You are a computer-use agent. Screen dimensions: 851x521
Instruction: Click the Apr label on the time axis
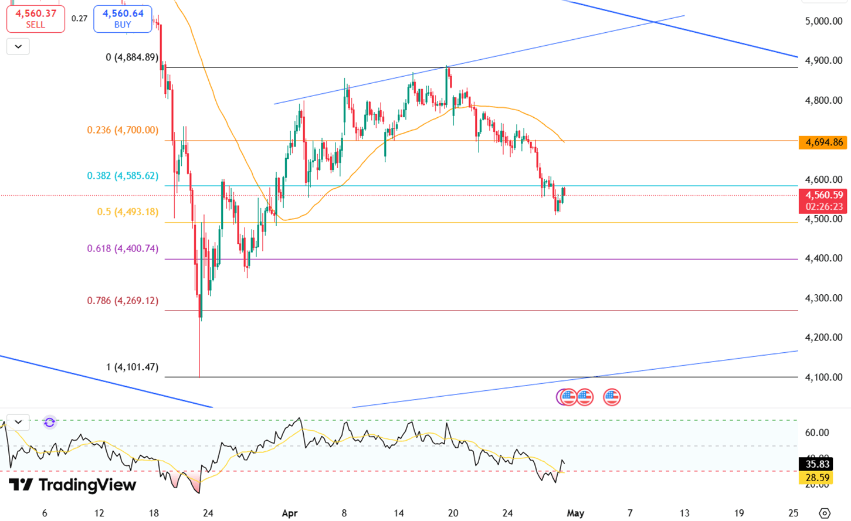pos(290,513)
